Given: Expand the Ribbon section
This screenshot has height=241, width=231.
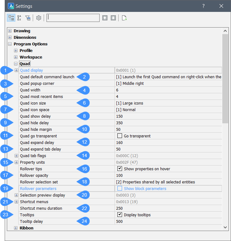Looking at the screenshot, I should click(x=16, y=228).
